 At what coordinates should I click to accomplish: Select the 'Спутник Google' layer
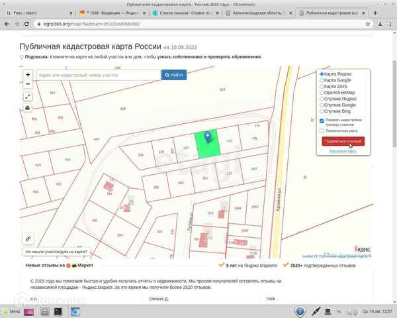(x=337, y=105)
